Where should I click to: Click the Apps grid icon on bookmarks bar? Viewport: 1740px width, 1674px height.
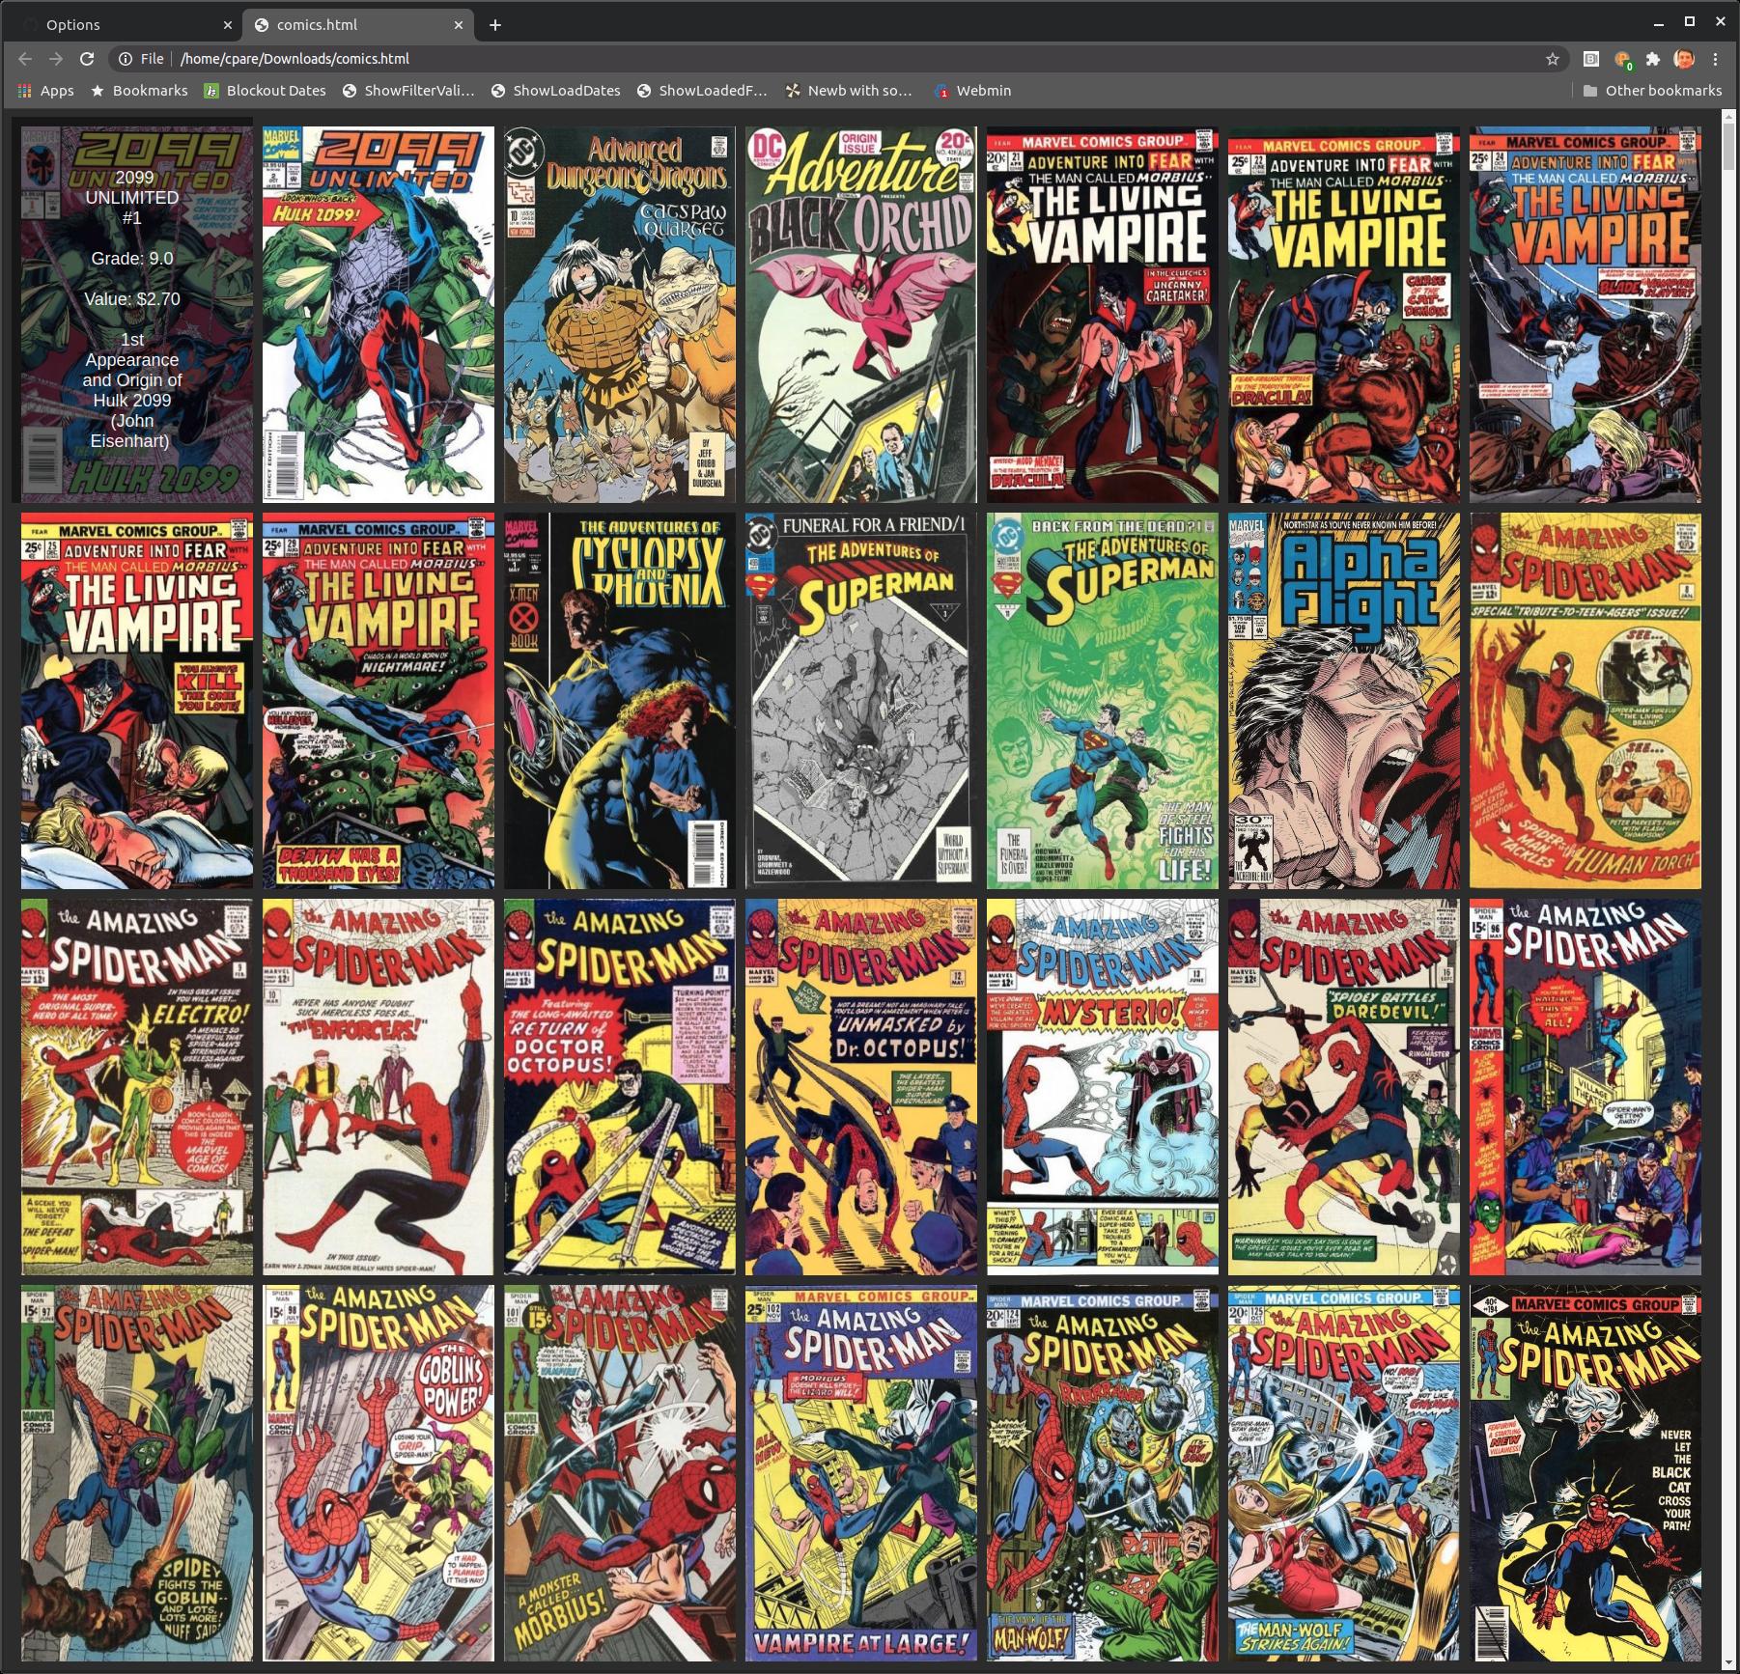pyautogui.click(x=24, y=90)
